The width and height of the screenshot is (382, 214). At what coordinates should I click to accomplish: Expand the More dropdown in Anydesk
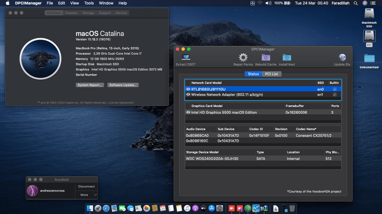coord(86,195)
